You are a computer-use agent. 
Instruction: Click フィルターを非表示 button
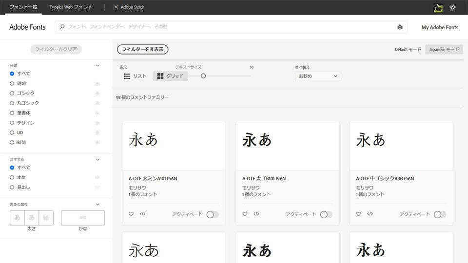click(143, 49)
